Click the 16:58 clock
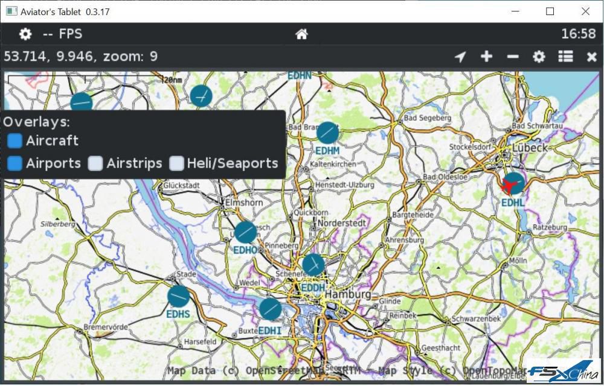 pyautogui.click(x=579, y=34)
